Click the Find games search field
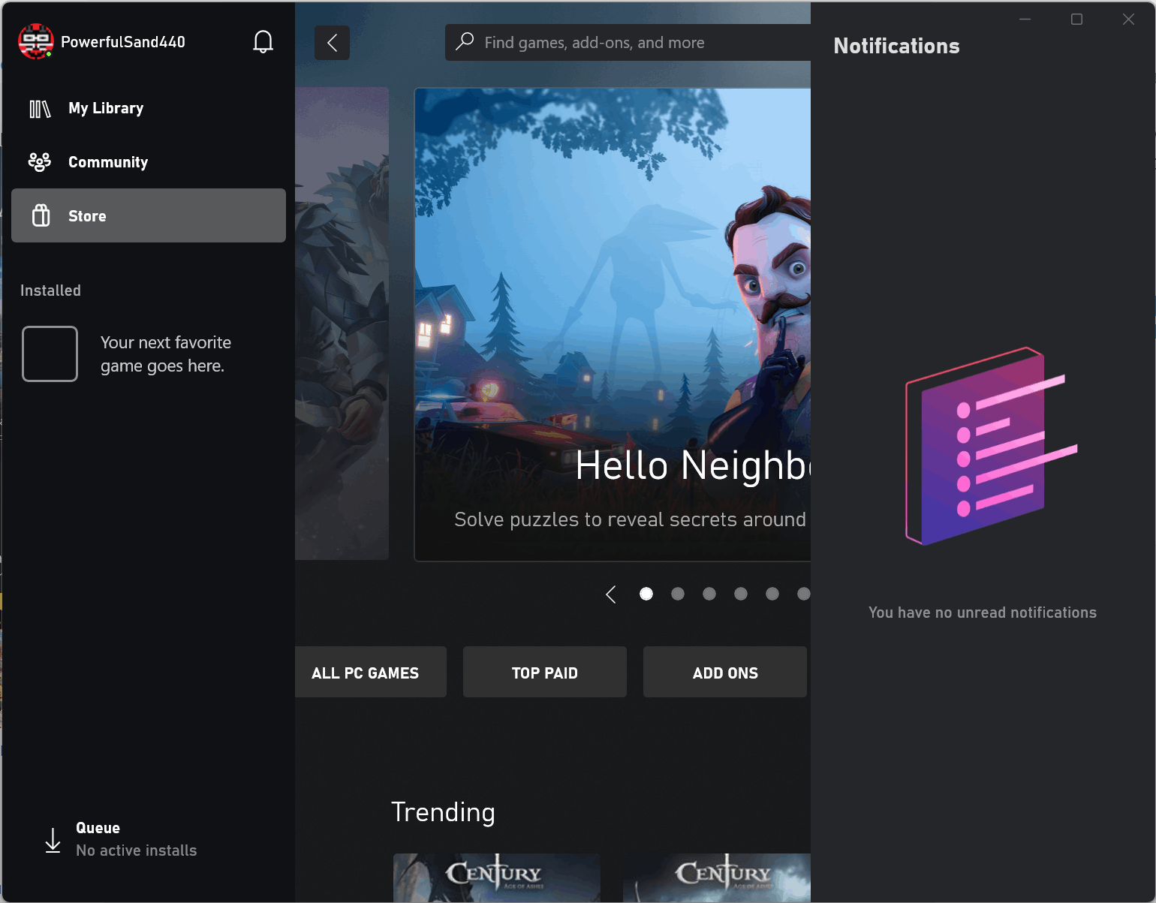The image size is (1156, 903). pos(628,42)
